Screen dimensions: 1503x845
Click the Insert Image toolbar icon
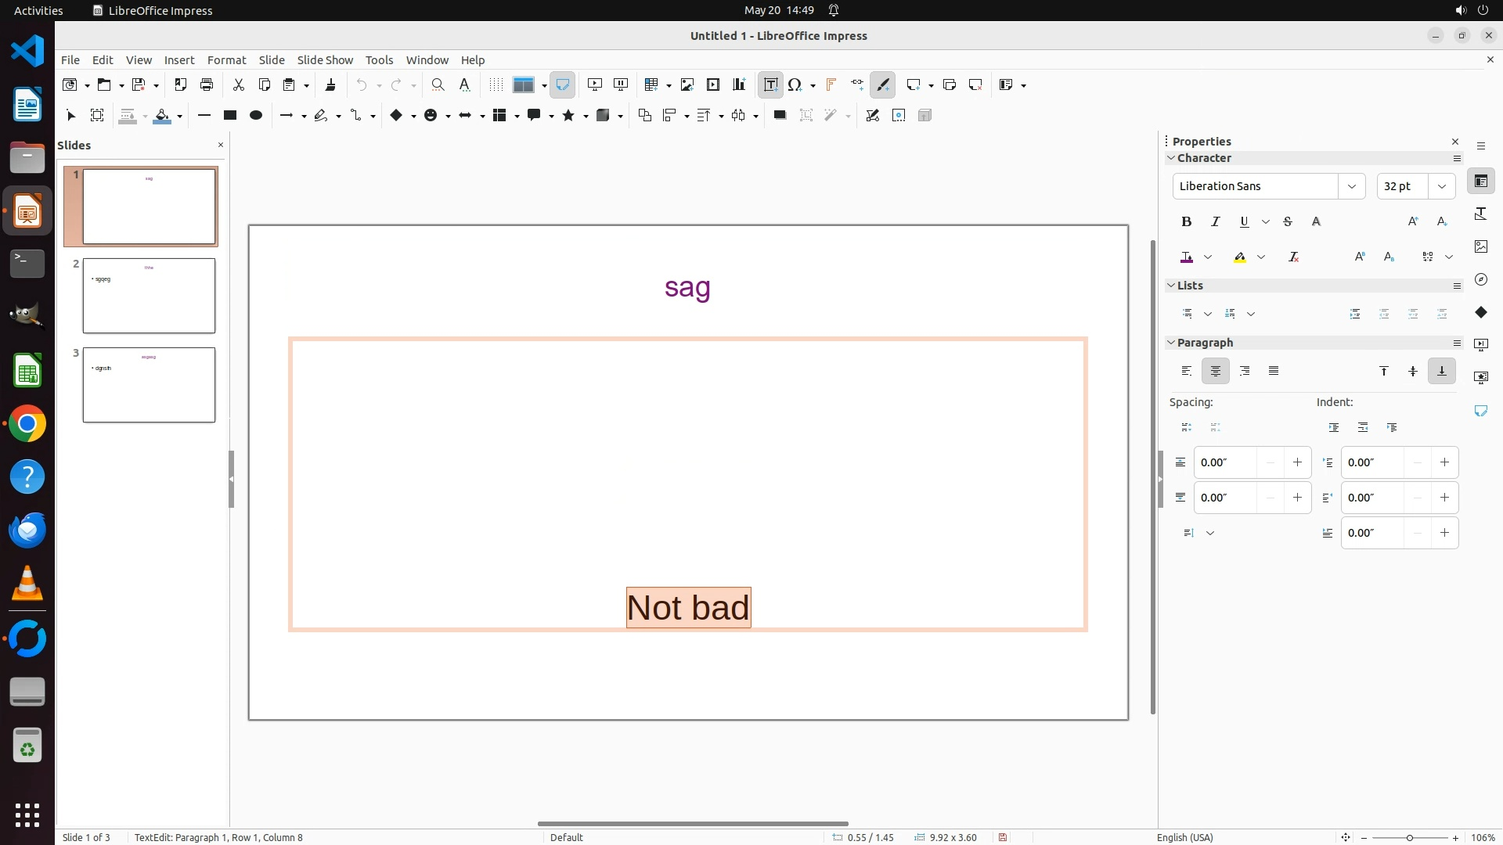click(x=687, y=84)
